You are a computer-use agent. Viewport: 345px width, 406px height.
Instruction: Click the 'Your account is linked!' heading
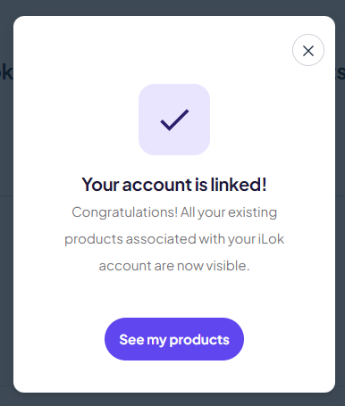[x=174, y=185]
